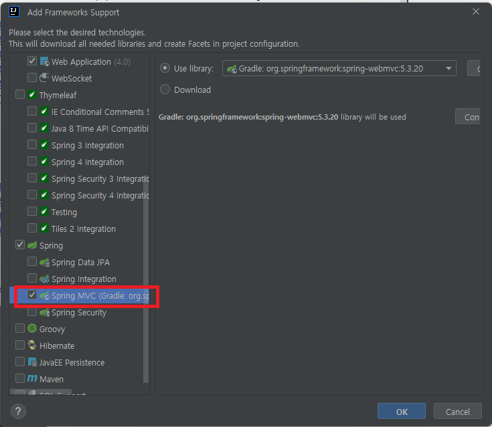The height and width of the screenshot is (427, 492).
Task: Click OK to add frameworks
Action: pos(402,412)
